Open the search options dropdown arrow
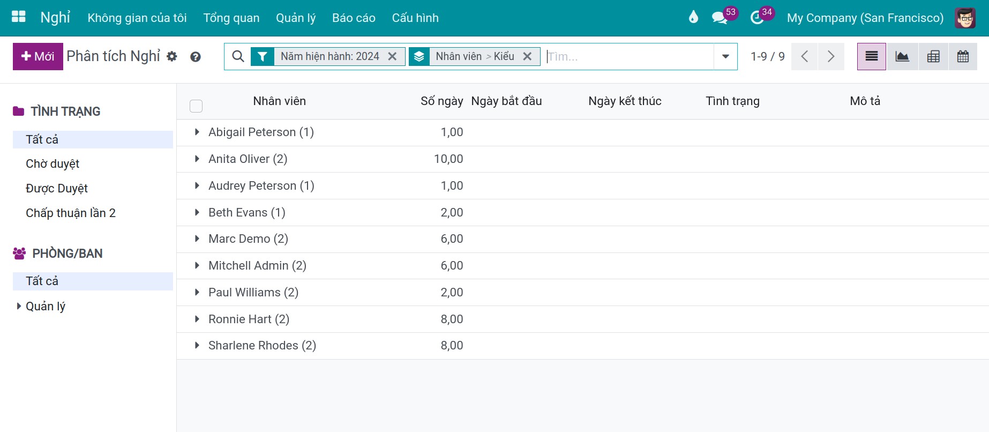This screenshot has height=432, width=989. pyautogui.click(x=725, y=56)
